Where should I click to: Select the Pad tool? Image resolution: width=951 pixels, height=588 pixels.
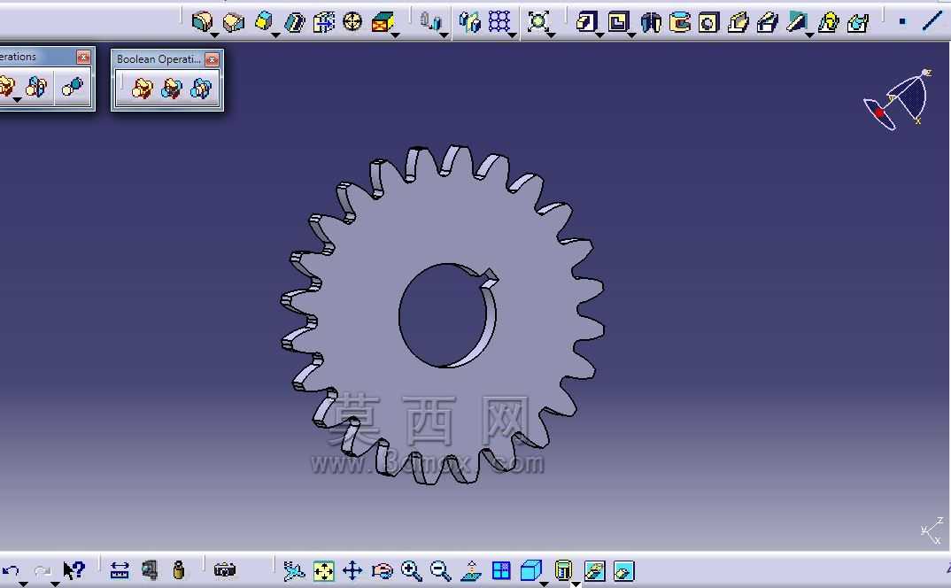coord(586,22)
